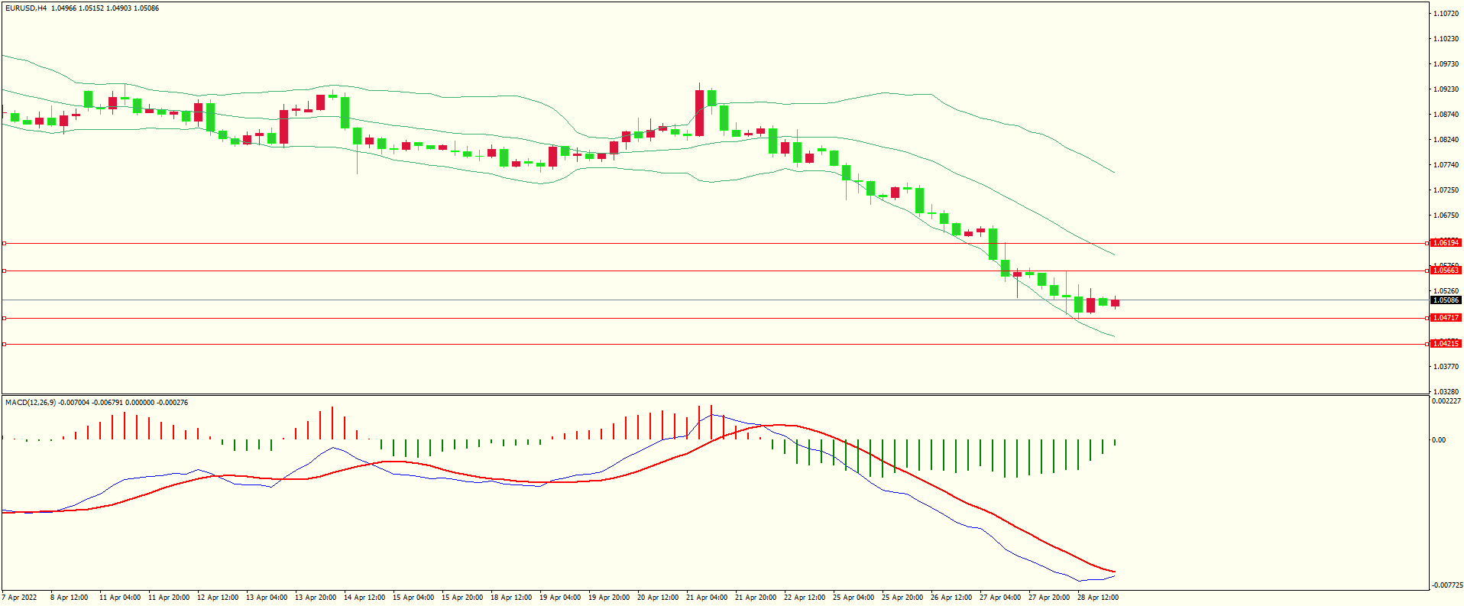The image size is (1464, 606).
Task: Select the 1.04717 red price label
Action: (1445, 318)
